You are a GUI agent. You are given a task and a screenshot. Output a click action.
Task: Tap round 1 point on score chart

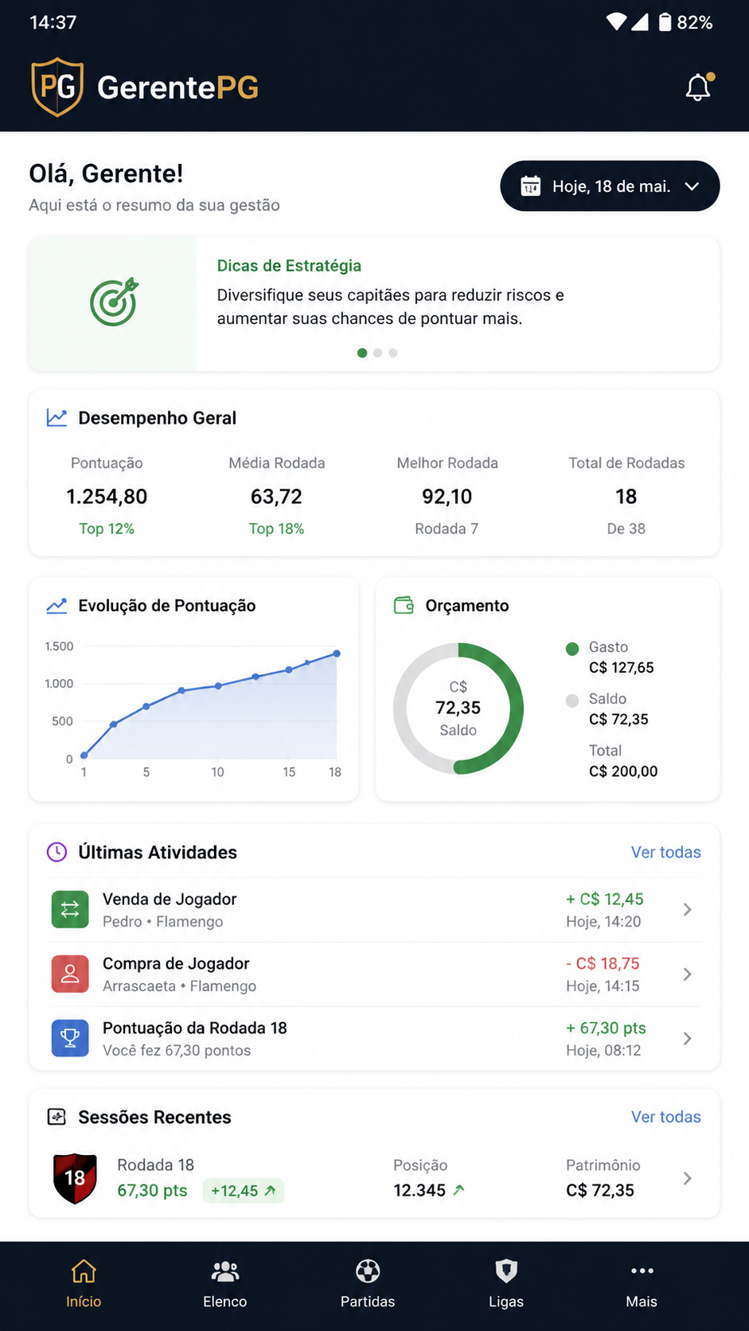[84, 755]
